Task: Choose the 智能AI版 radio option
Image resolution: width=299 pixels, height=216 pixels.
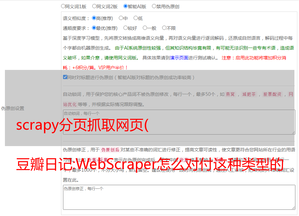Action: 125,6
